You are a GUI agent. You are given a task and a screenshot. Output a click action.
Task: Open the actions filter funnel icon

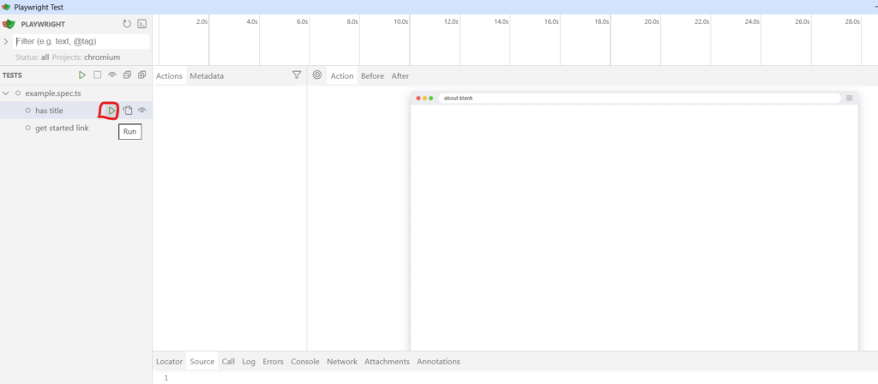297,75
